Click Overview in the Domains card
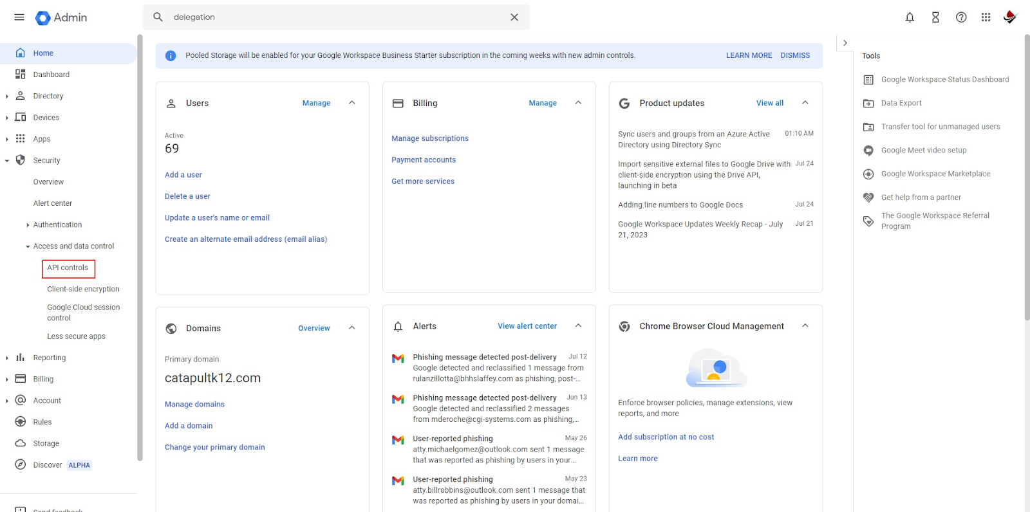The width and height of the screenshot is (1030, 512). tap(314, 328)
